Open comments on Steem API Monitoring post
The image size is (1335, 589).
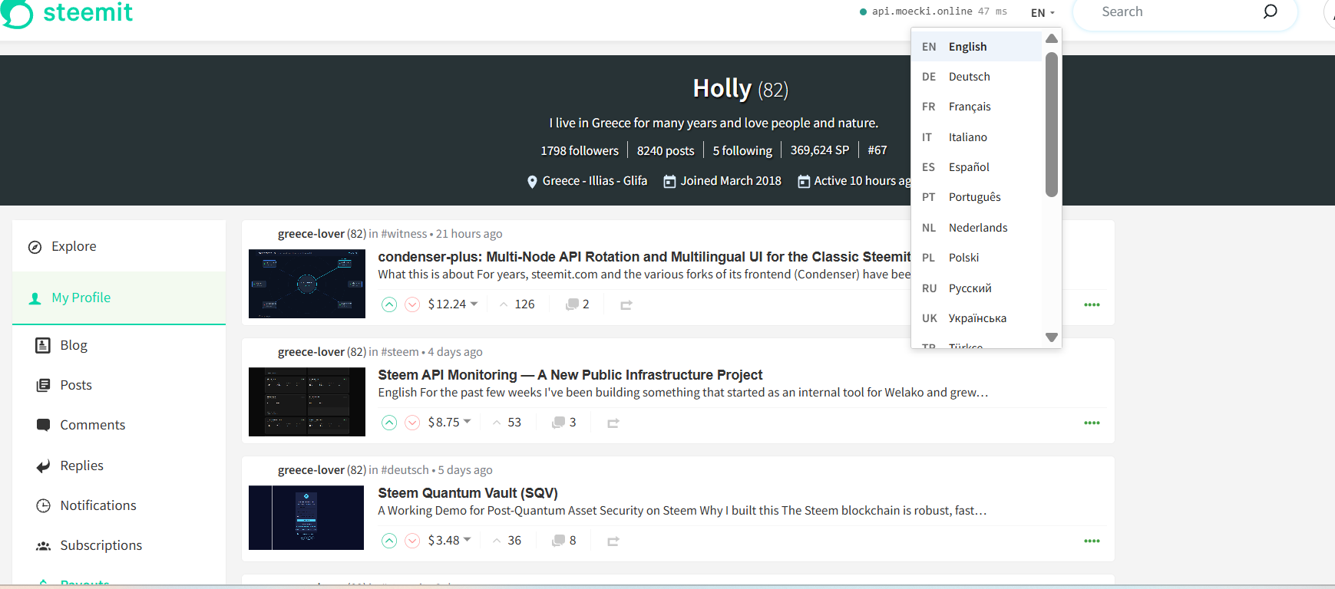564,423
